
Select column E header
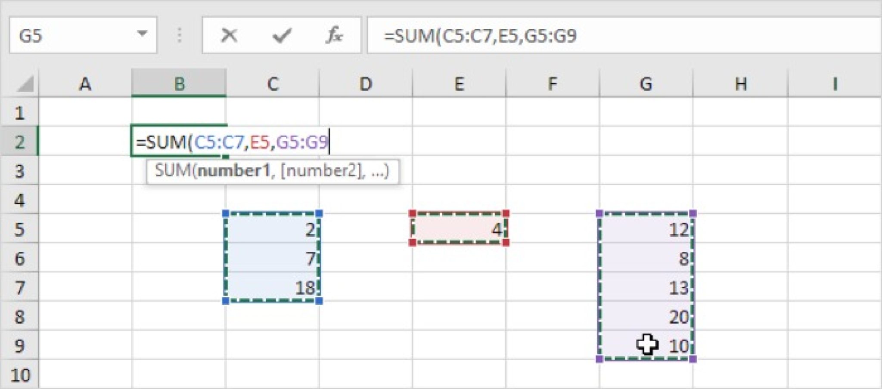pyautogui.click(x=459, y=84)
